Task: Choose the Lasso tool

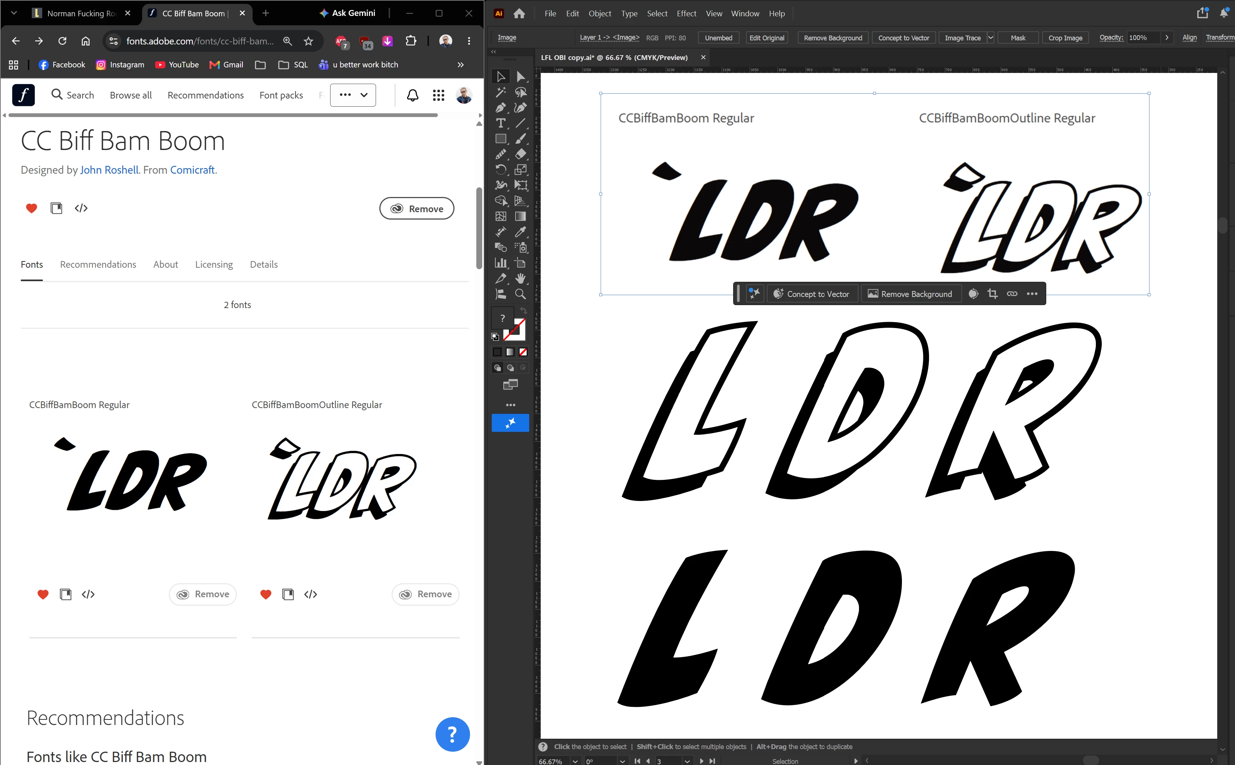Action: 520,92
